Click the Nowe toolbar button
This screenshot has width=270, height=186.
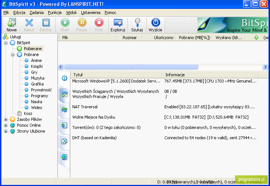point(12,25)
